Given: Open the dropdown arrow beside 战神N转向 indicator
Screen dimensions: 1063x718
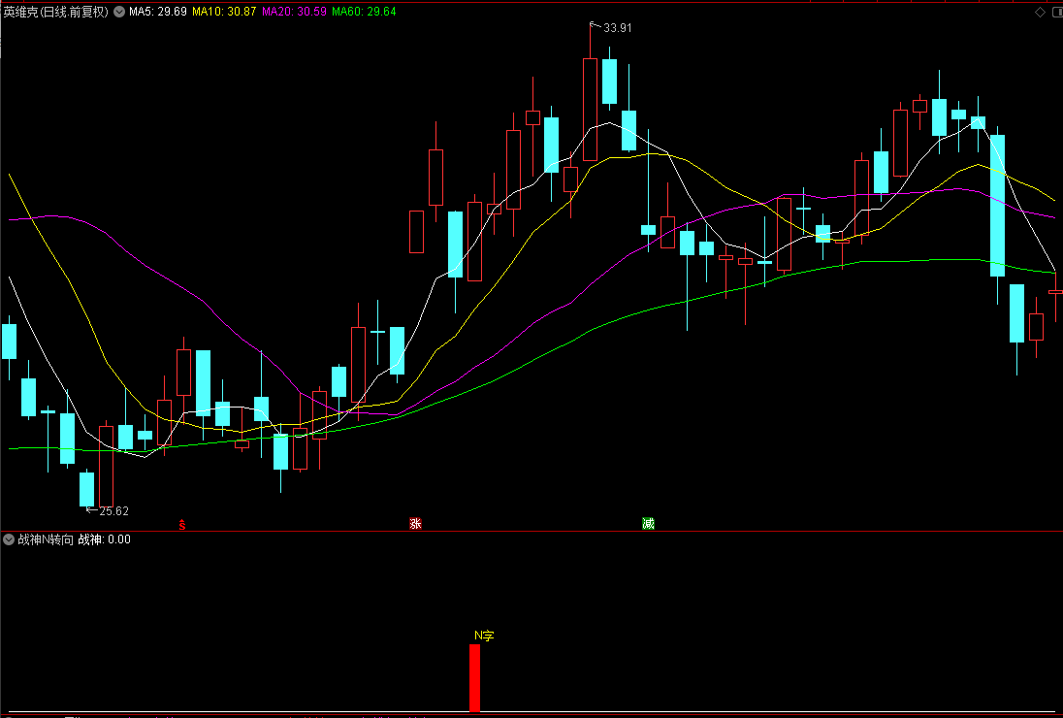Looking at the screenshot, I should click(x=9, y=539).
